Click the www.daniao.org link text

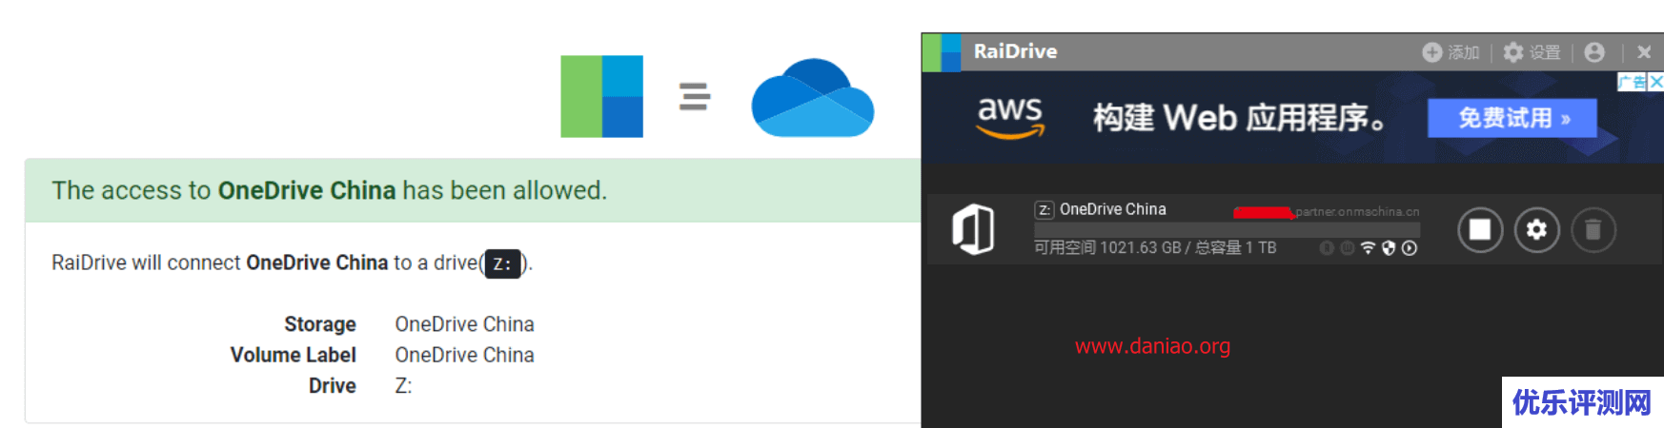coord(1152,346)
